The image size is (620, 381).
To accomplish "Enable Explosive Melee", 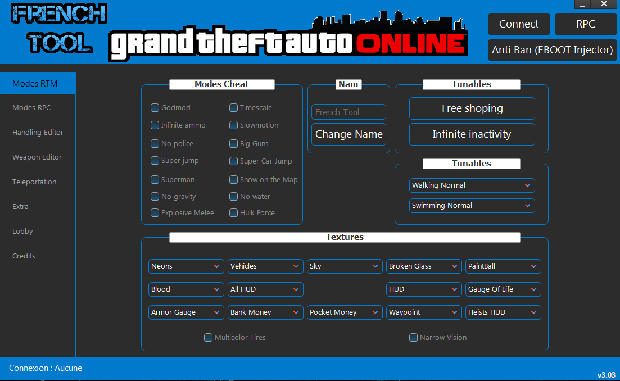I will tap(155, 212).
